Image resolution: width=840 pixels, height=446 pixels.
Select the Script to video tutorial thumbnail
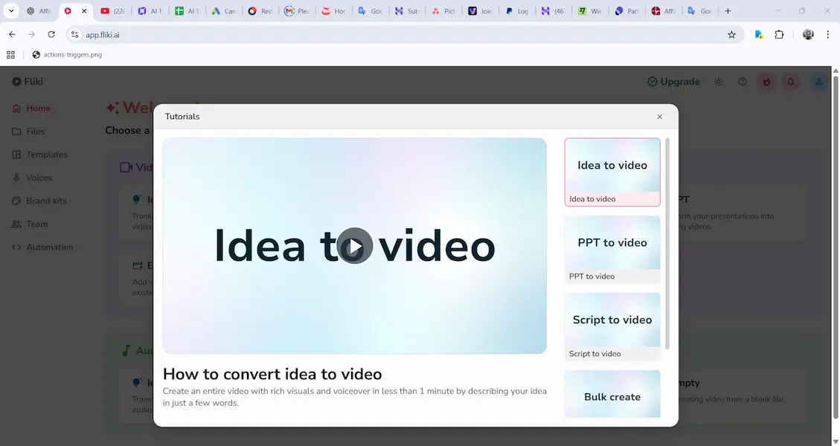612,326
